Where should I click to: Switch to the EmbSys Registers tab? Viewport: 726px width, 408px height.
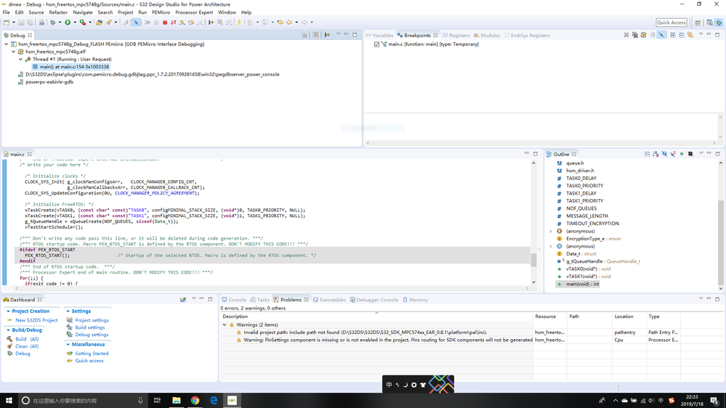pos(527,35)
